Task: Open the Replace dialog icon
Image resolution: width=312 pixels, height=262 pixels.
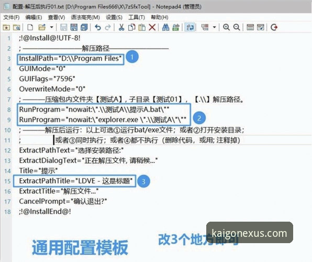Action: point(176,27)
